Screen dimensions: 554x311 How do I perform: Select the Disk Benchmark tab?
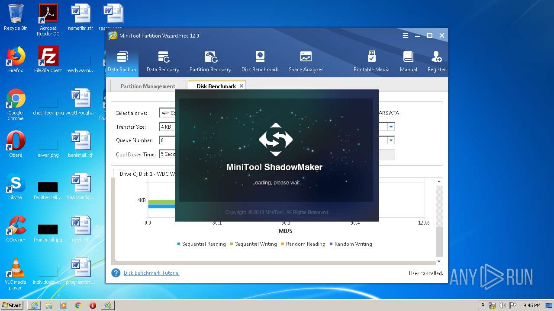point(216,86)
